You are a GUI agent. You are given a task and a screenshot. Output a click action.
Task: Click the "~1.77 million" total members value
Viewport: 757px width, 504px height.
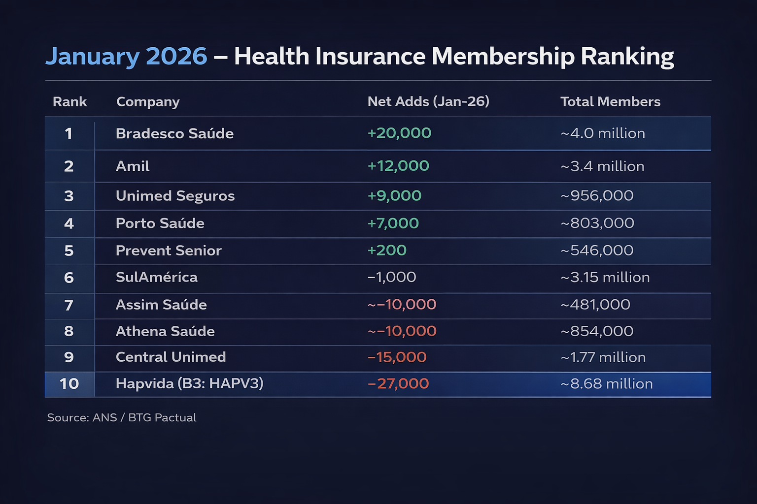(x=603, y=357)
